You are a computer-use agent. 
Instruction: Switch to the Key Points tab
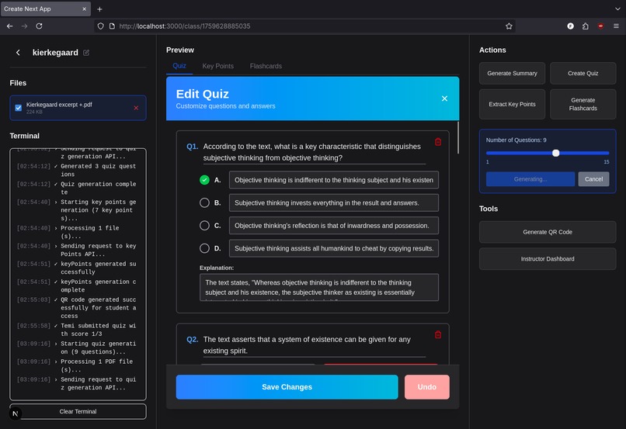(x=218, y=66)
